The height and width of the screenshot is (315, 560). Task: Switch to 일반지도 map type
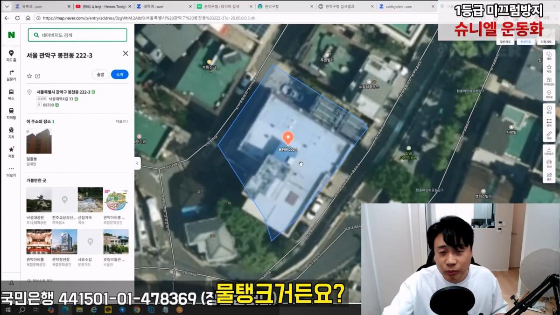(506, 42)
